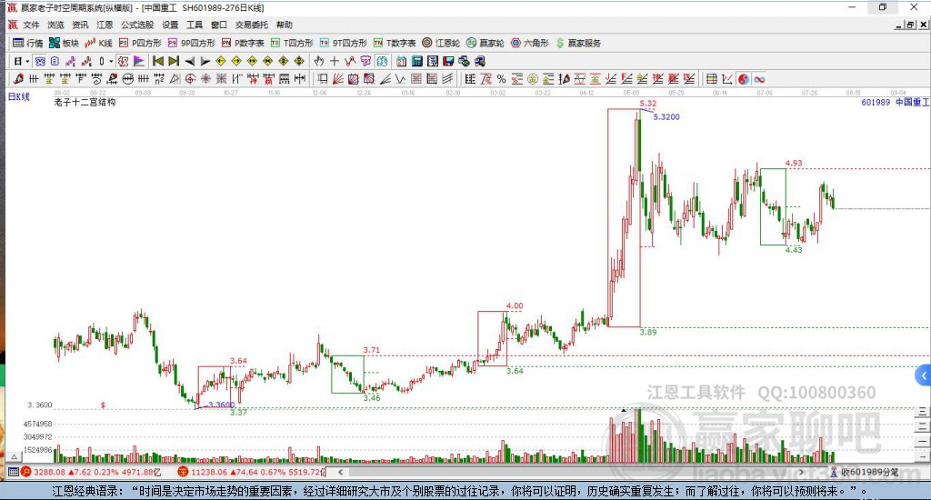The width and height of the screenshot is (931, 500).
Task: Open the 板块 sector view
Action: tap(65, 43)
